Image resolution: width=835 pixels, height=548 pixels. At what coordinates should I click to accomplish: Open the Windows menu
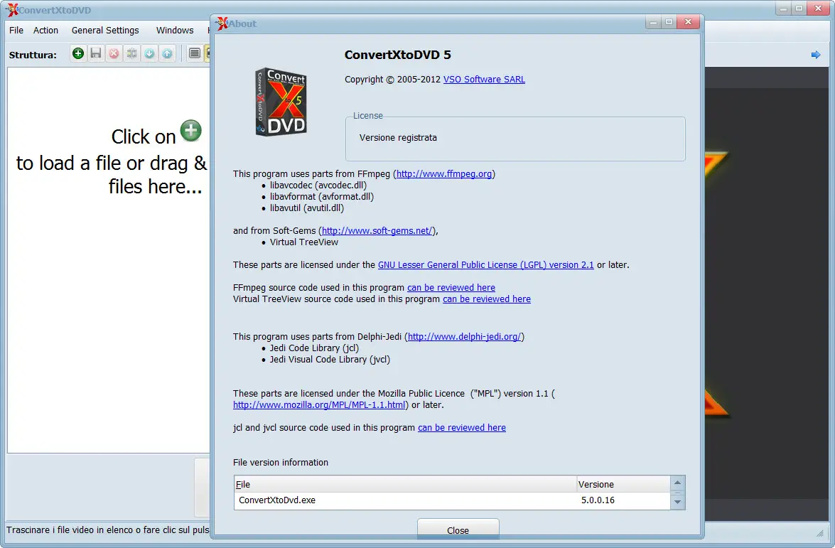[175, 30]
